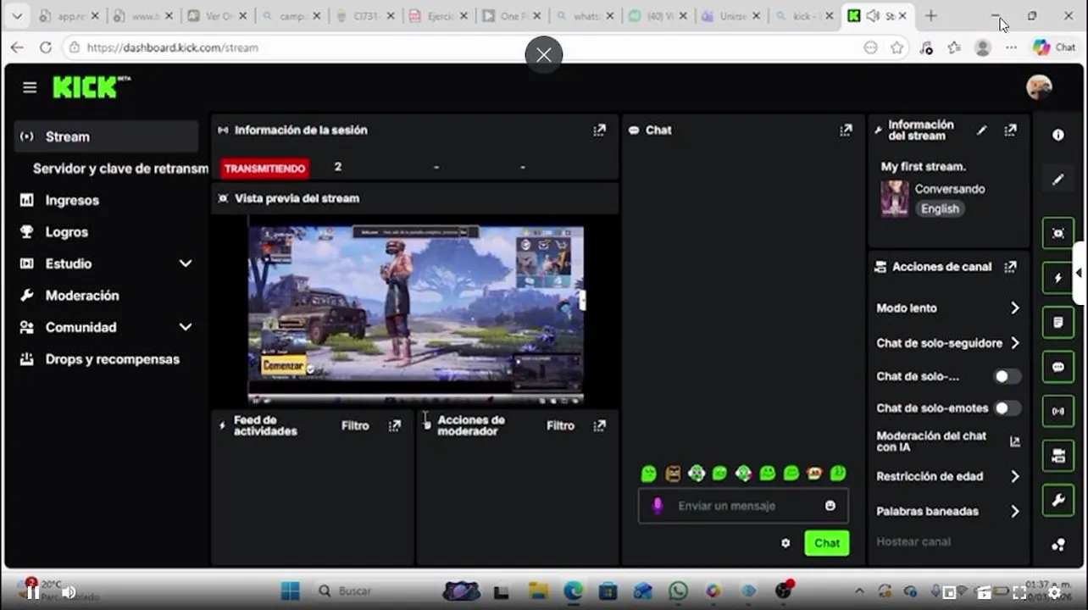Click the stream preview thumbnail
Viewport: 1088px width, 610px height.
tap(415, 313)
